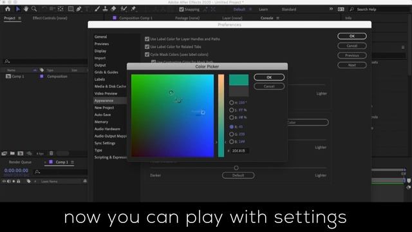The image size is (412, 232).
Task: Select the Brush tool
Action: (97, 9)
